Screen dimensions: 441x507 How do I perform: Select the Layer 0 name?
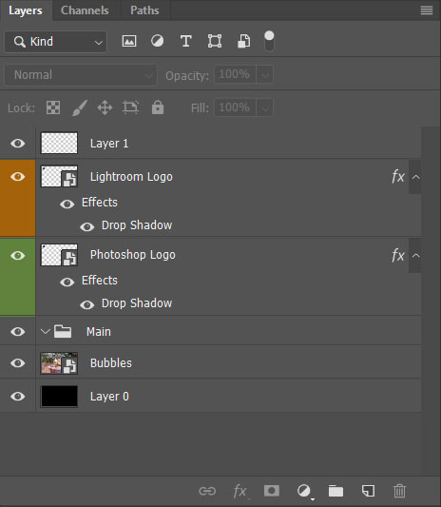109,397
